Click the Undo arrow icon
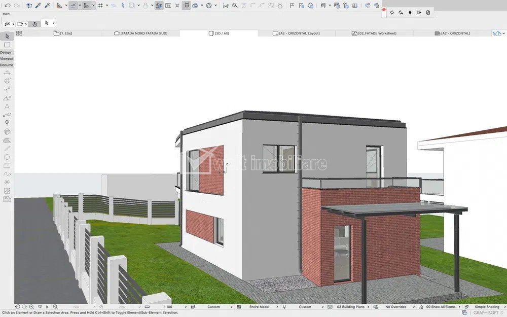Image resolution: width=507 pixels, height=317 pixels. tap(7, 6)
